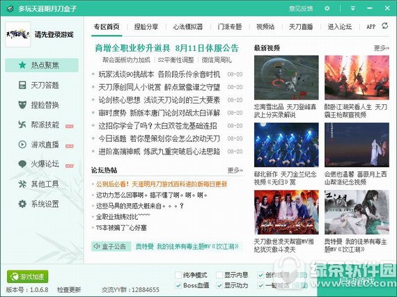Select the 热点聚焦 star icon in sidebar
Screen dimensions: 397x297
(22, 65)
